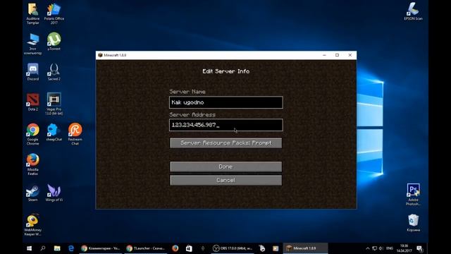Image resolution: width=451 pixels, height=254 pixels.
Task: Click the Done button
Action: coord(225,167)
